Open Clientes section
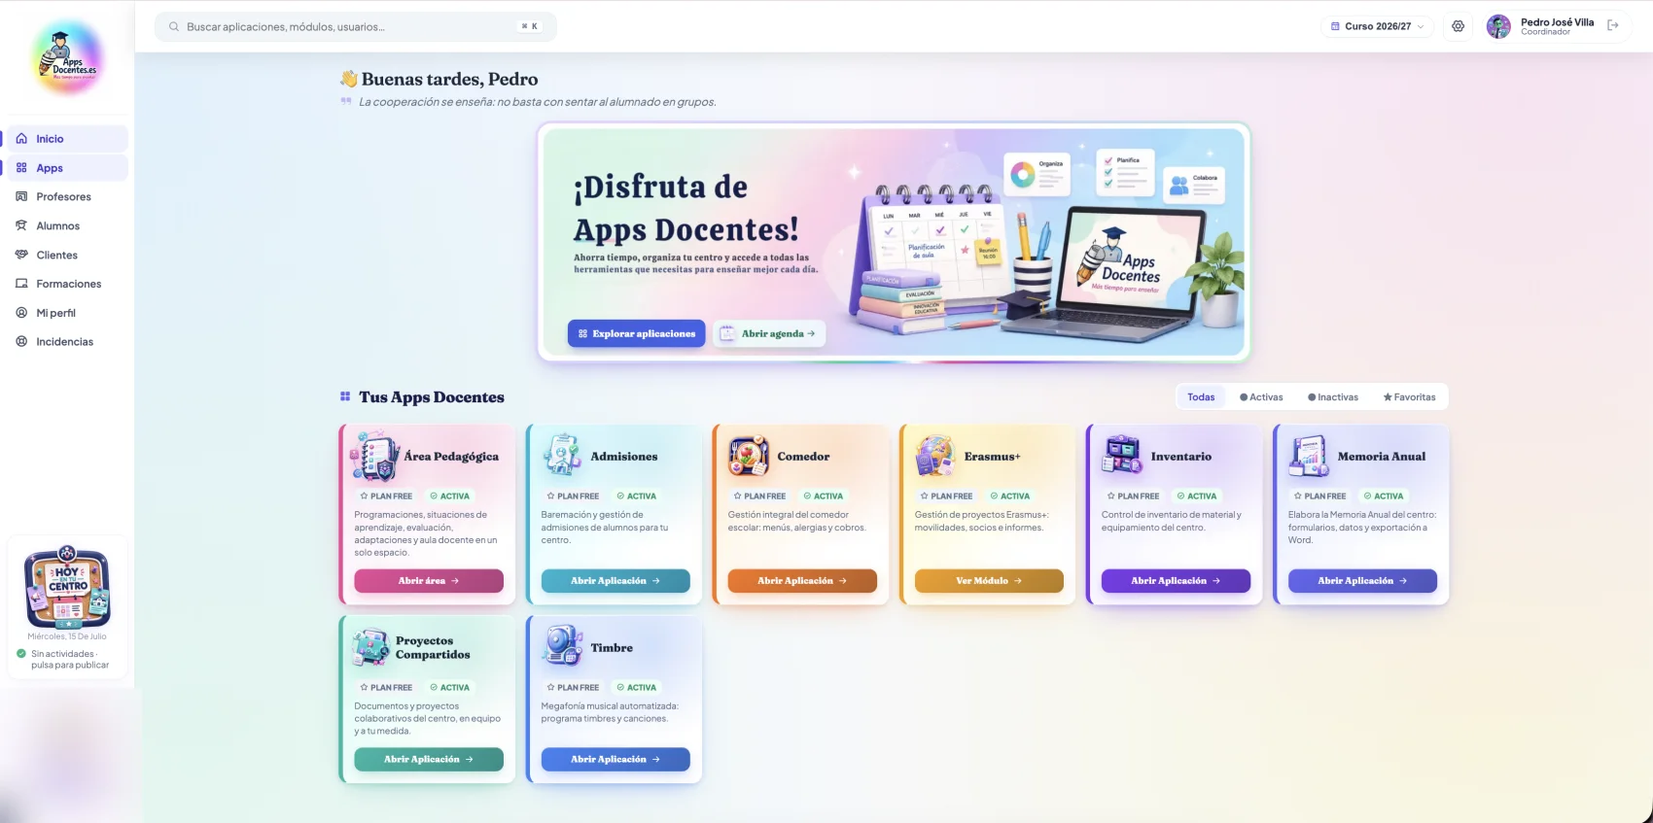 [67, 255]
